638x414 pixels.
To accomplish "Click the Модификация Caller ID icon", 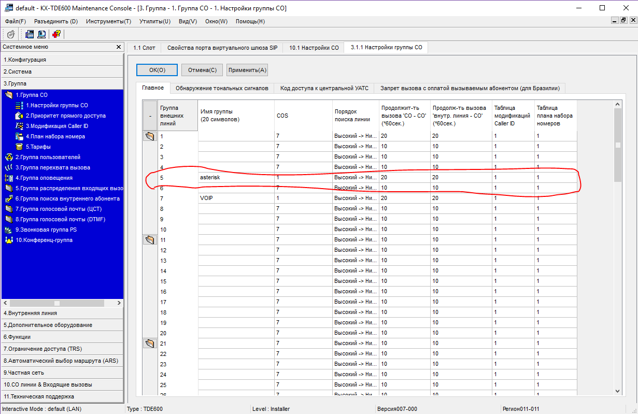I will (19, 126).
